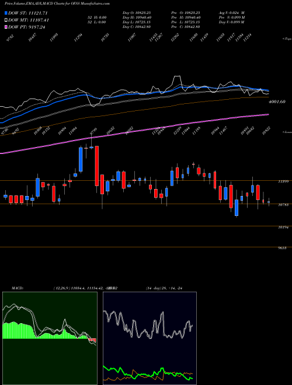This screenshot has height=385, width=292.
Task: Click the 'Day L: 10725.15' value
Action: point(137,22)
